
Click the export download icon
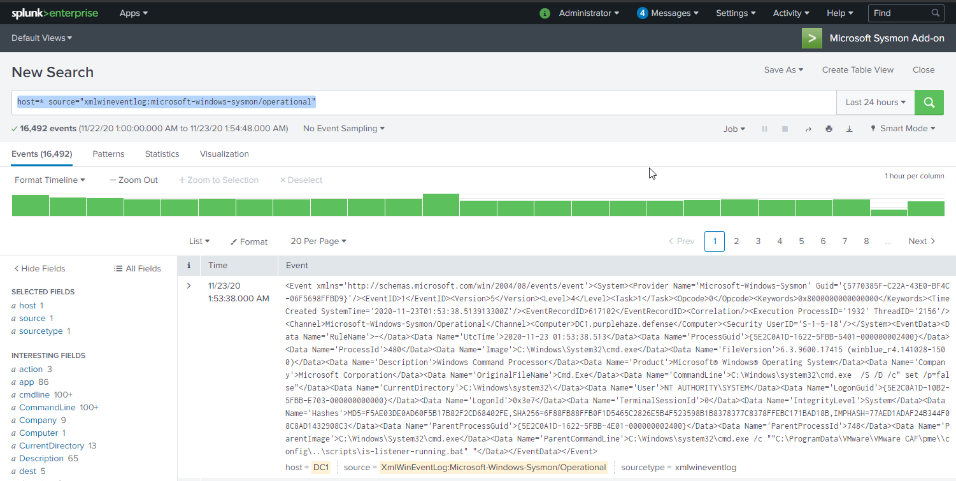click(x=849, y=129)
